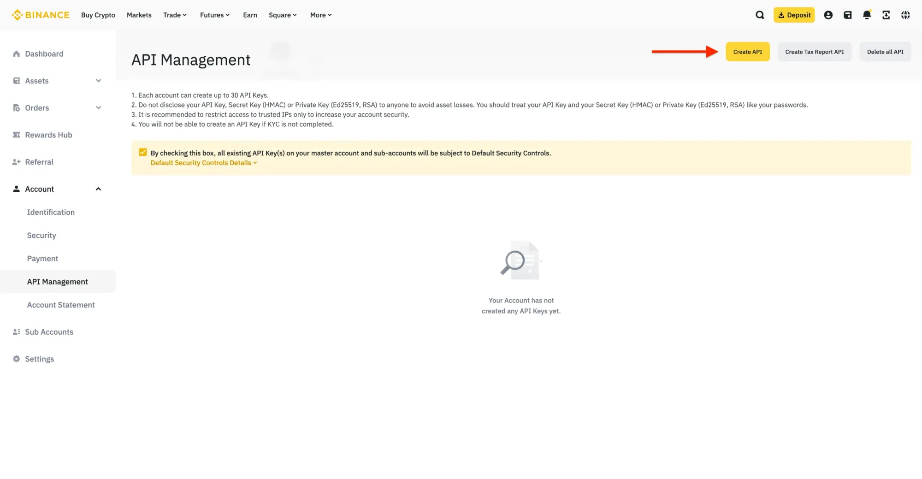Open the Markets page
This screenshot has height=479, width=922.
[139, 15]
